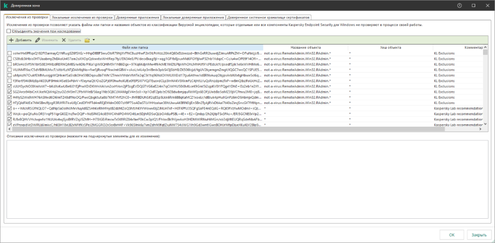495x243 pixels.
Task: Untick the checkbox for row starting HTjQJdFAtEe7M4SBmJ
Action: coord(10,103)
